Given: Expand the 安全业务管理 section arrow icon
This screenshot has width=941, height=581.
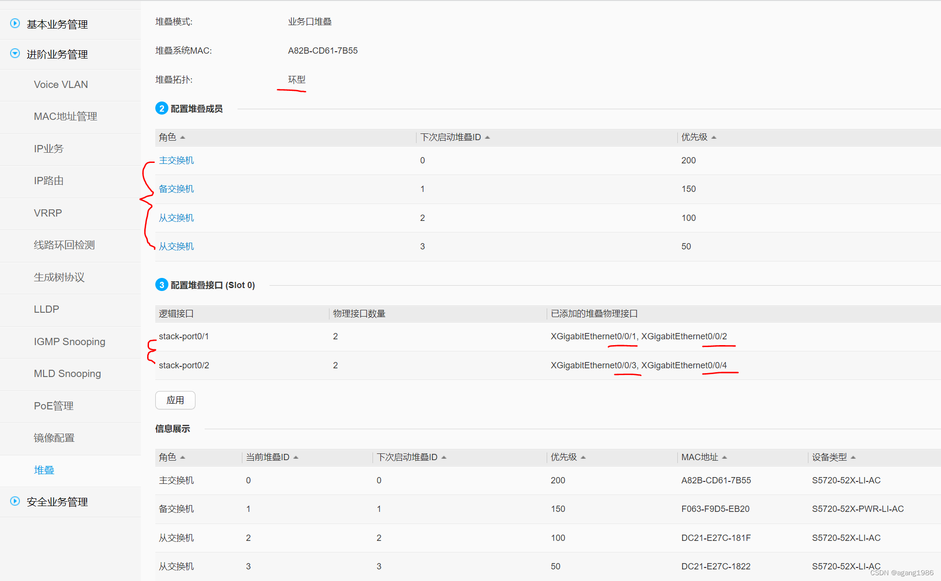Looking at the screenshot, I should (15, 501).
